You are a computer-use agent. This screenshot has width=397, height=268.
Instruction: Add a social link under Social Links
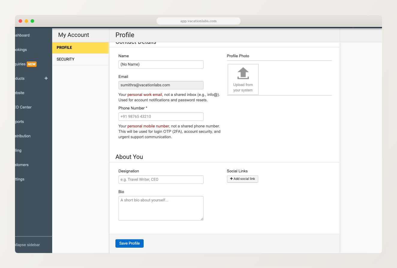(242, 179)
